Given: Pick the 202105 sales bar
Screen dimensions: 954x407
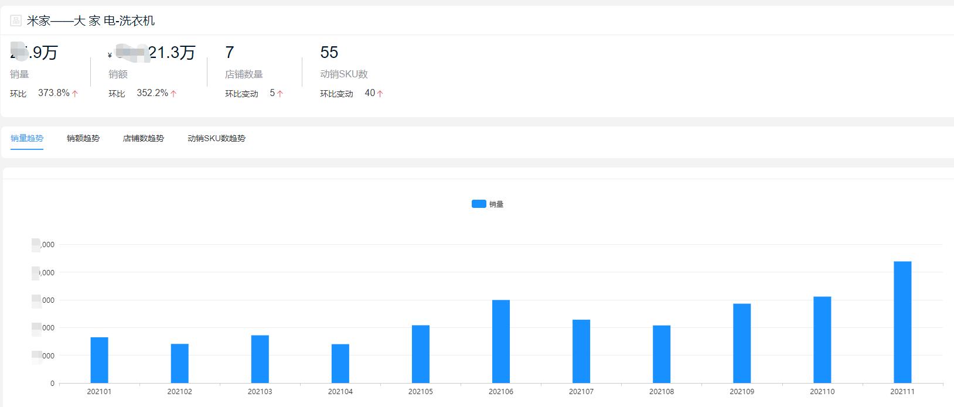Looking at the screenshot, I should pyautogui.click(x=421, y=354).
